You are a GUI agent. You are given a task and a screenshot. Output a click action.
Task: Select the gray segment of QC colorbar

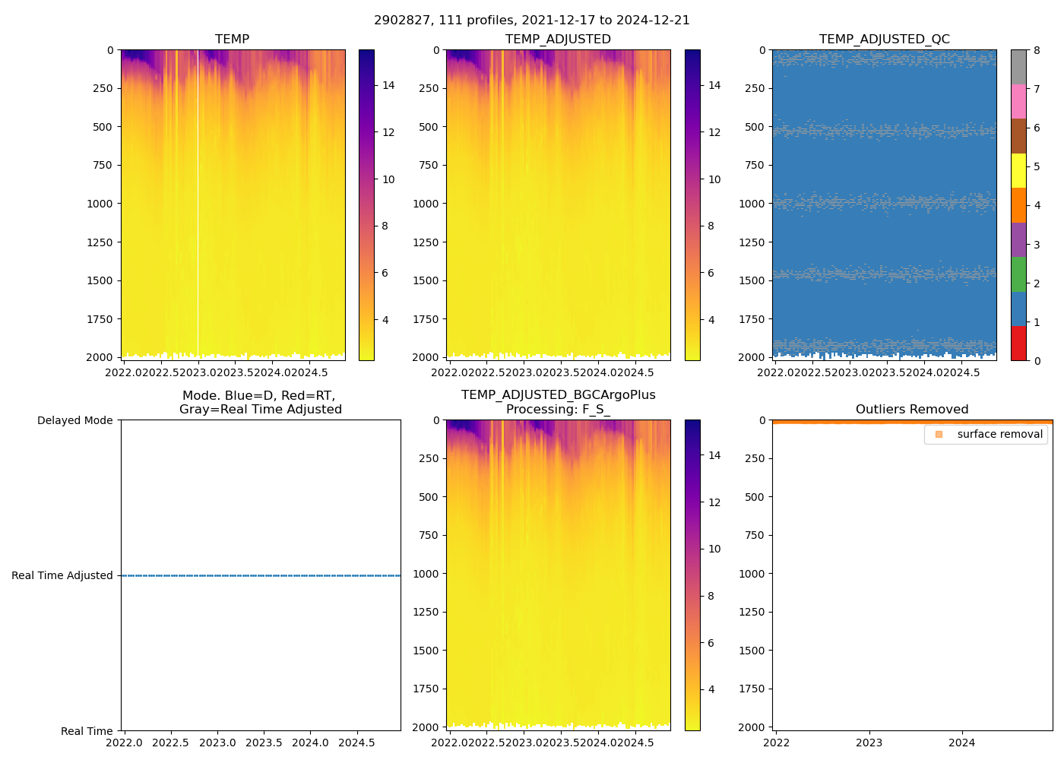pyautogui.click(x=1018, y=67)
